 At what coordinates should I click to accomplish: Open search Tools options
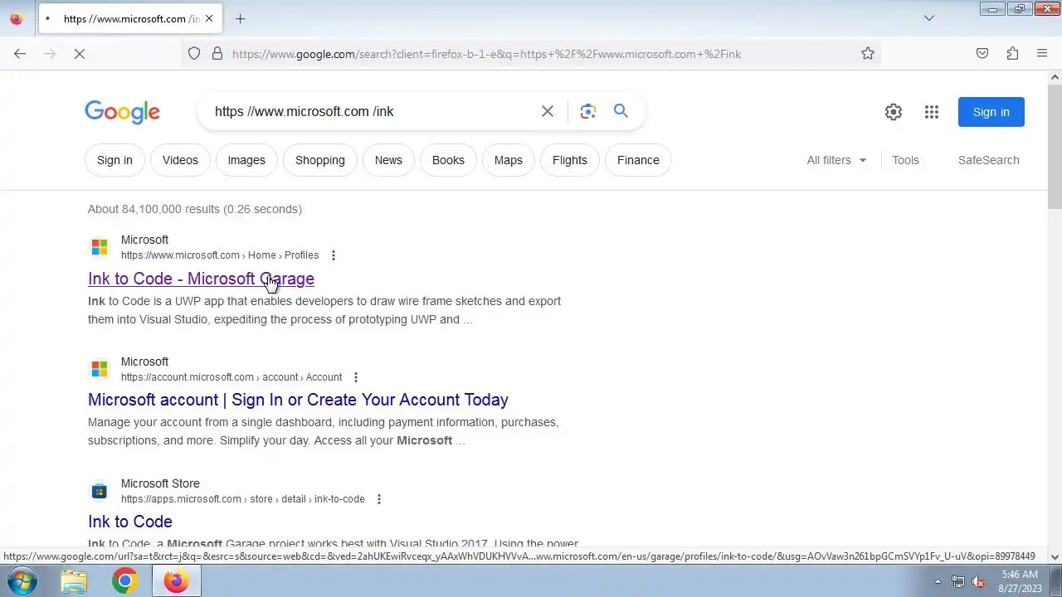905,160
